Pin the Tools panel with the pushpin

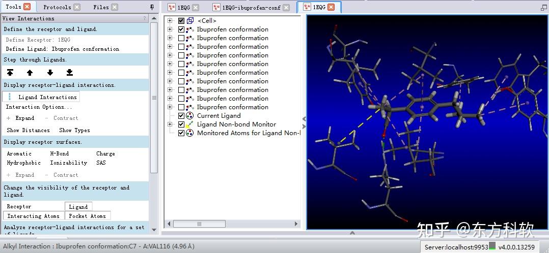tap(152, 7)
